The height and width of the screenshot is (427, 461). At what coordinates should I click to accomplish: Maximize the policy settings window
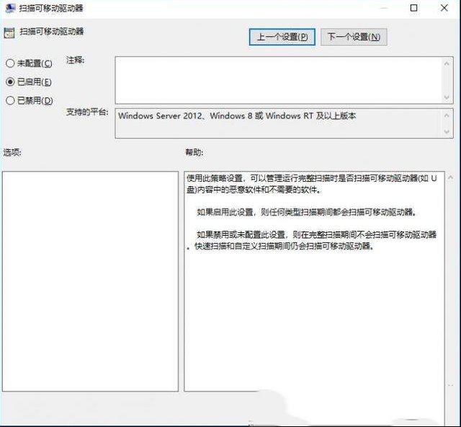[x=413, y=8]
